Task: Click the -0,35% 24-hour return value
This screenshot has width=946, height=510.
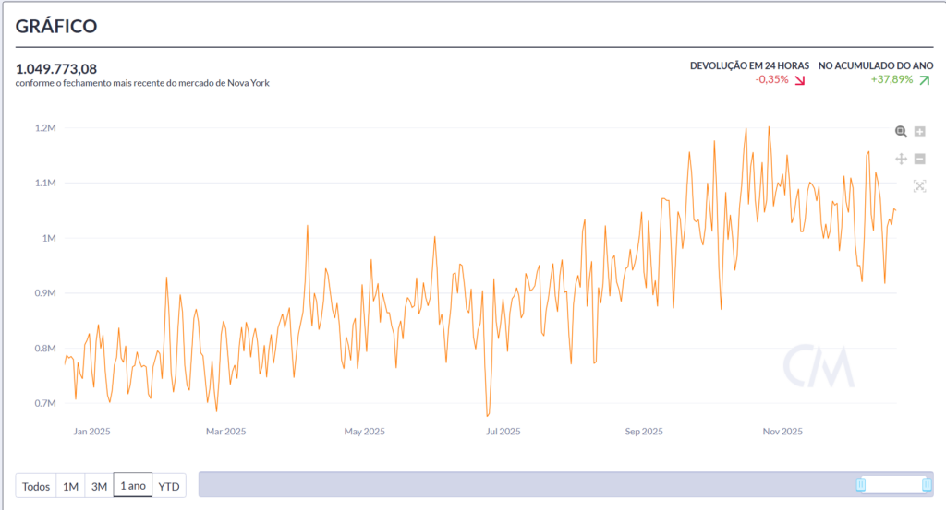Action: (x=771, y=80)
